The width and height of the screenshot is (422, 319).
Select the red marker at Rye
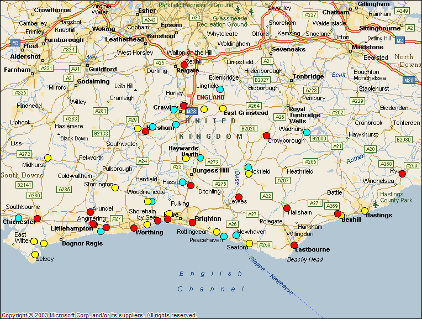[x=402, y=174]
